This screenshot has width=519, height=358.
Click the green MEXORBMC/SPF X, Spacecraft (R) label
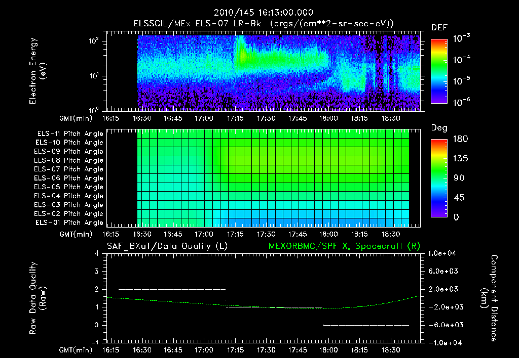(x=344, y=246)
